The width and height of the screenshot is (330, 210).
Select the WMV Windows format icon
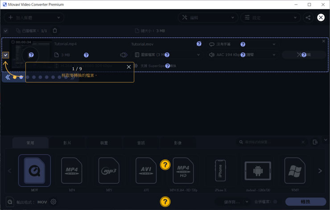click(x=295, y=170)
